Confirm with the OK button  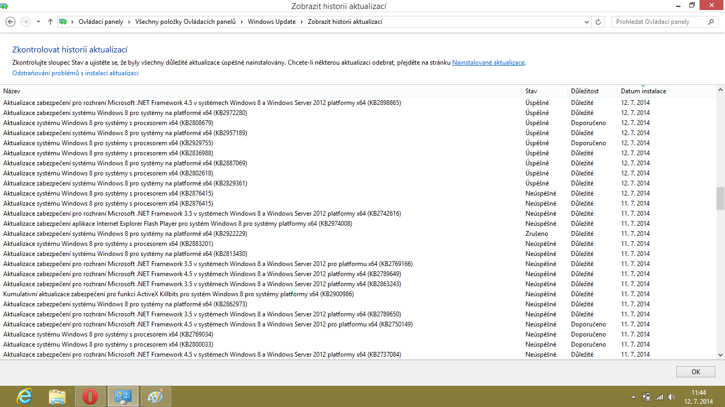pyautogui.click(x=696, y=372)
